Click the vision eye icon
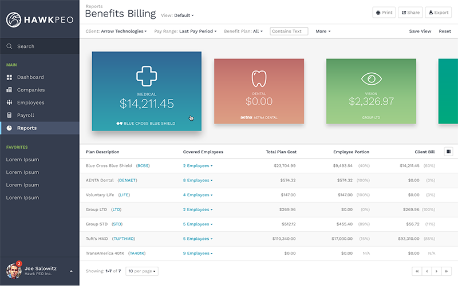 (371, 79)
